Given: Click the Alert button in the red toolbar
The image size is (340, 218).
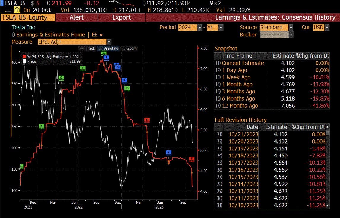Looking at the screenshot, I should pos(76,17).
